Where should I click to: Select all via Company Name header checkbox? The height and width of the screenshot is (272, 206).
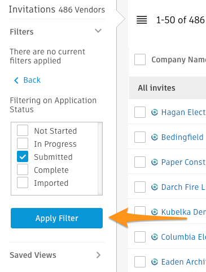(x=140, y=59)
